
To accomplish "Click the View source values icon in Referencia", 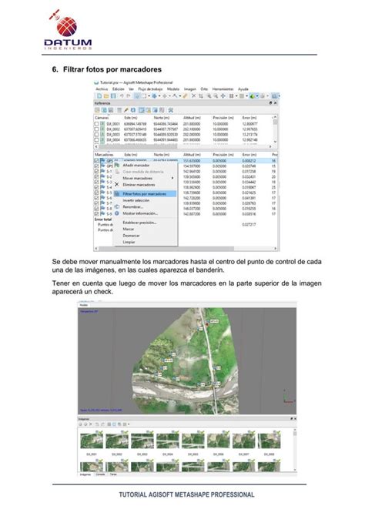I will tap(142, 110).
